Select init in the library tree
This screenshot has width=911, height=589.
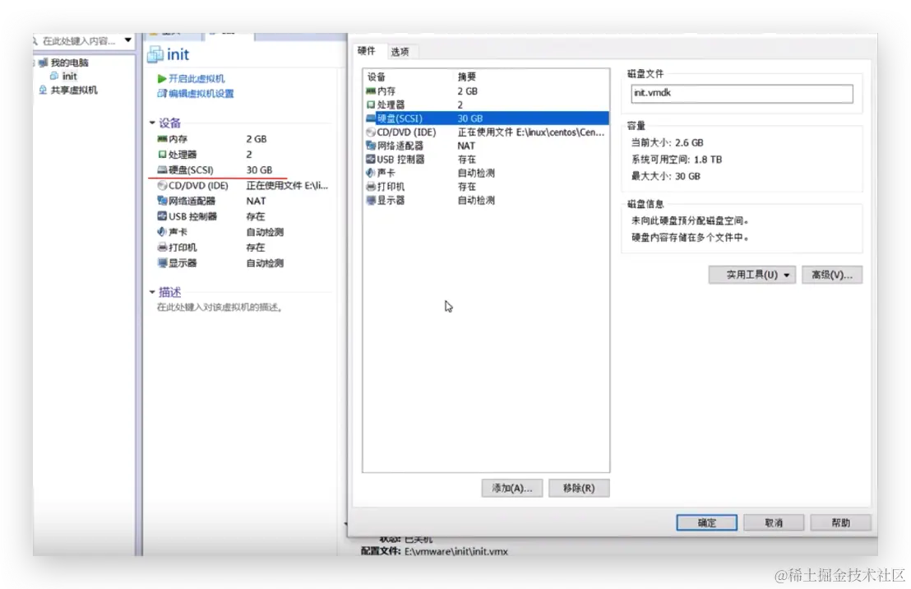pyautogui.click(x=70, y=77)
